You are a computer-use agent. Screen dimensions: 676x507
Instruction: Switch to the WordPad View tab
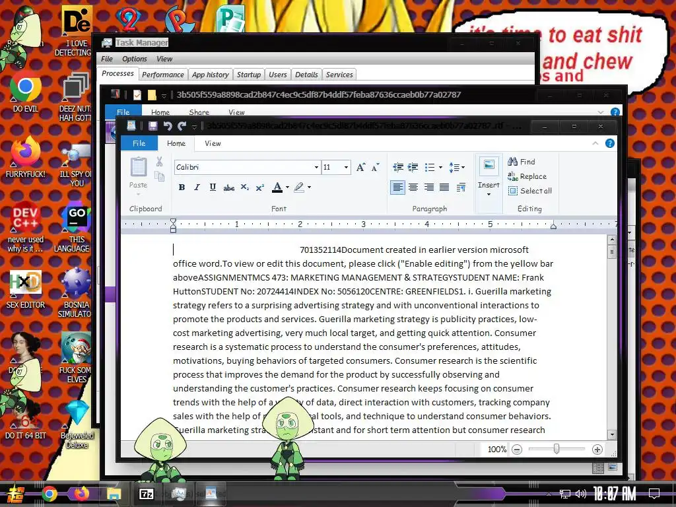click(213, 143)
